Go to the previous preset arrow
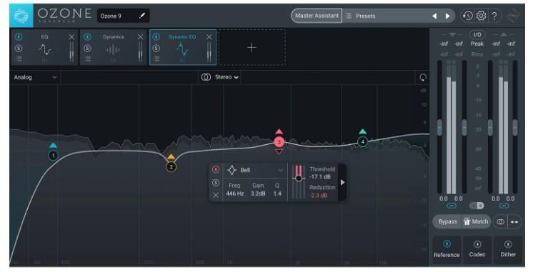 point(434,16)
